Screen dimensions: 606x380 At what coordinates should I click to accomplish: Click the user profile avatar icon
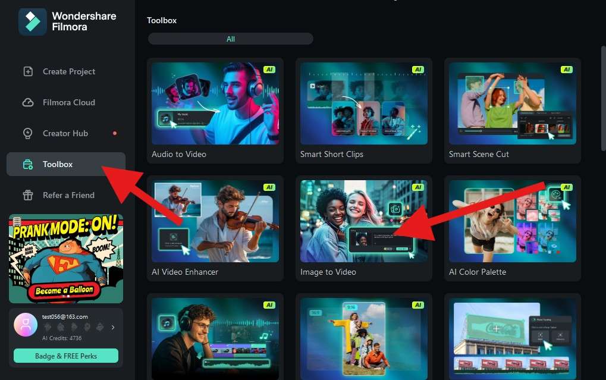(26, 325)
